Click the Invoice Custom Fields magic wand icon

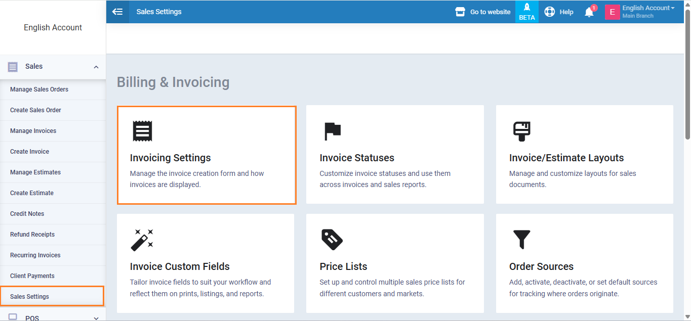tap(142, 240)
